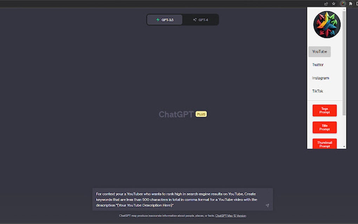358x224 pixels.
Task: Open the ChatGPT May 12 Version link
Action: [x=231, y=216]
